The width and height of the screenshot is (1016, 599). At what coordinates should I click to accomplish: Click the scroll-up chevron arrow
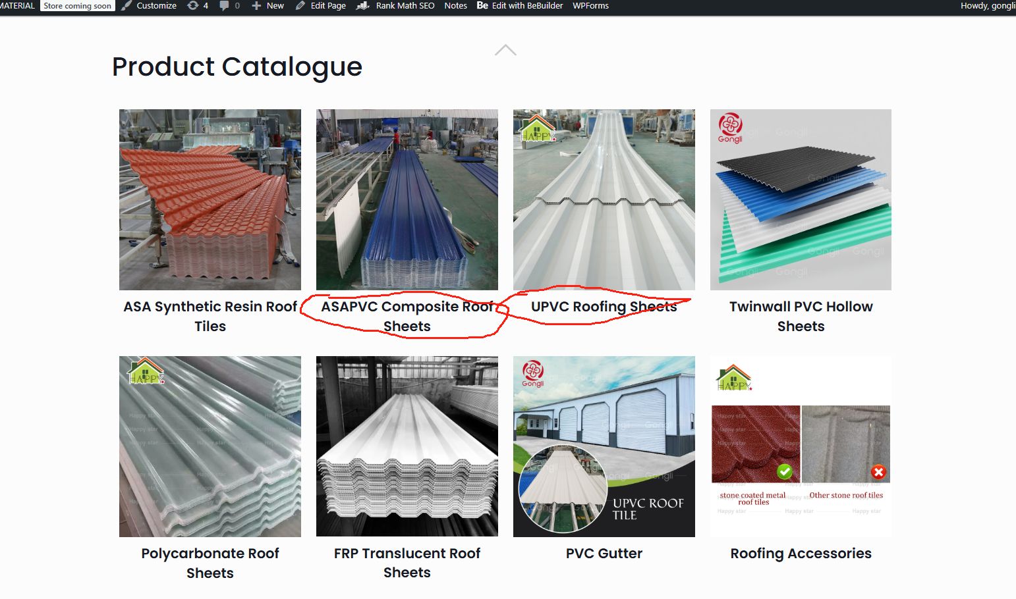coord(505,51)
